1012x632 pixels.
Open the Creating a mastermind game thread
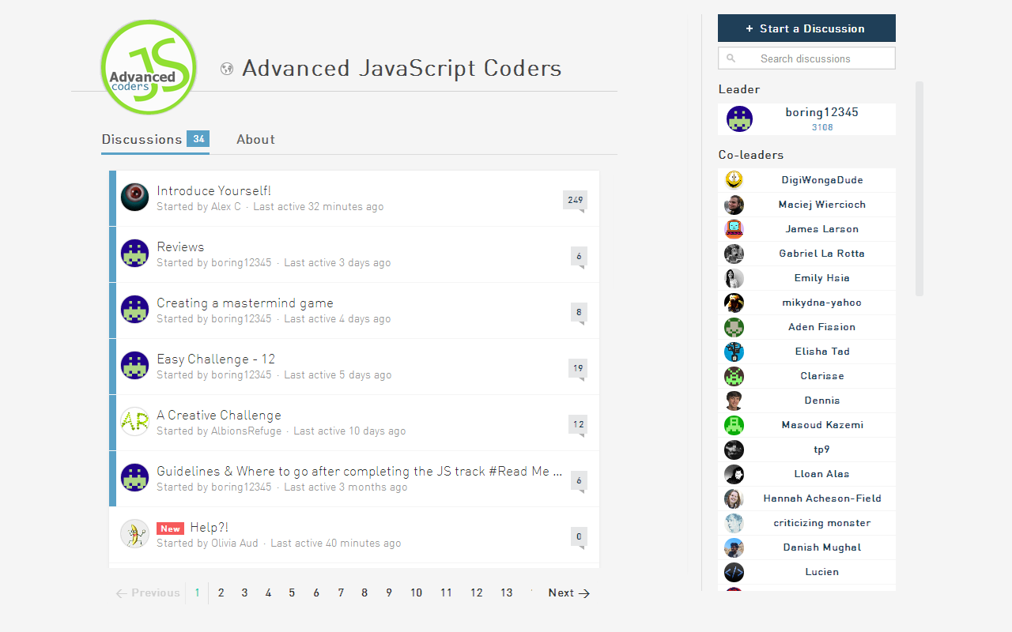245,303
